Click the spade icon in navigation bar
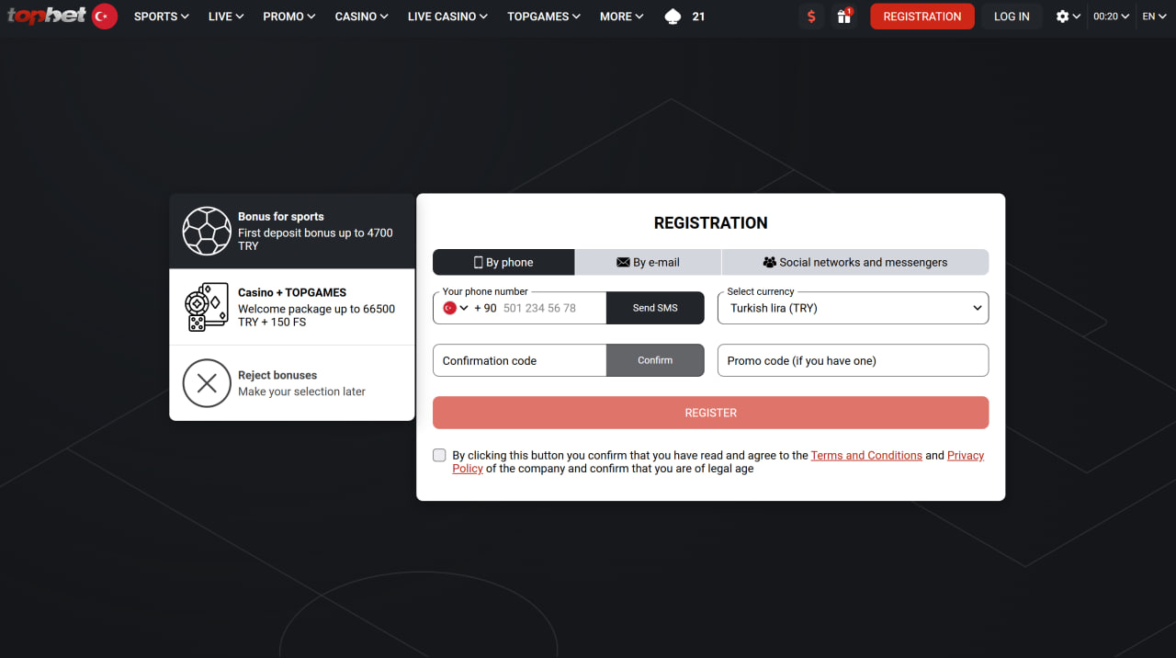The image size is (1176, 658). pyautogui.click(x=673, y=17)
